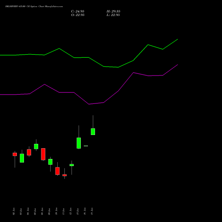The height and width of the screenshot is (222, 222).
Task: Click the green candle for 09 Jun
Action: (50, 162)
